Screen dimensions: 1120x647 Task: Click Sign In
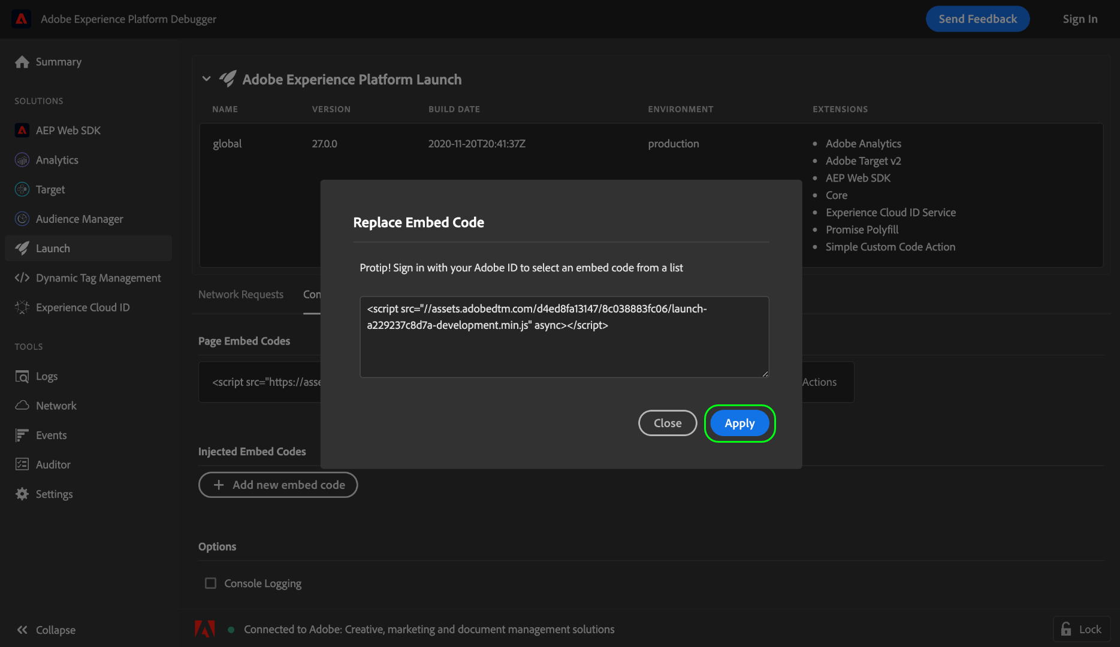(1080, 19)
